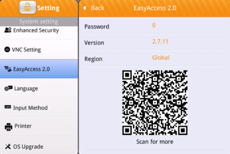The image size is (230, 154).
Task: Select Language menu entry
Action: pyautogui.click(x=39, y=88)
